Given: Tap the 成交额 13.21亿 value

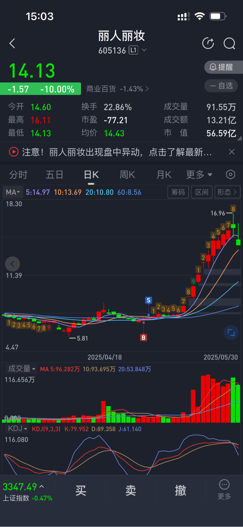Looking at the screenshot, I should [221, 120].
